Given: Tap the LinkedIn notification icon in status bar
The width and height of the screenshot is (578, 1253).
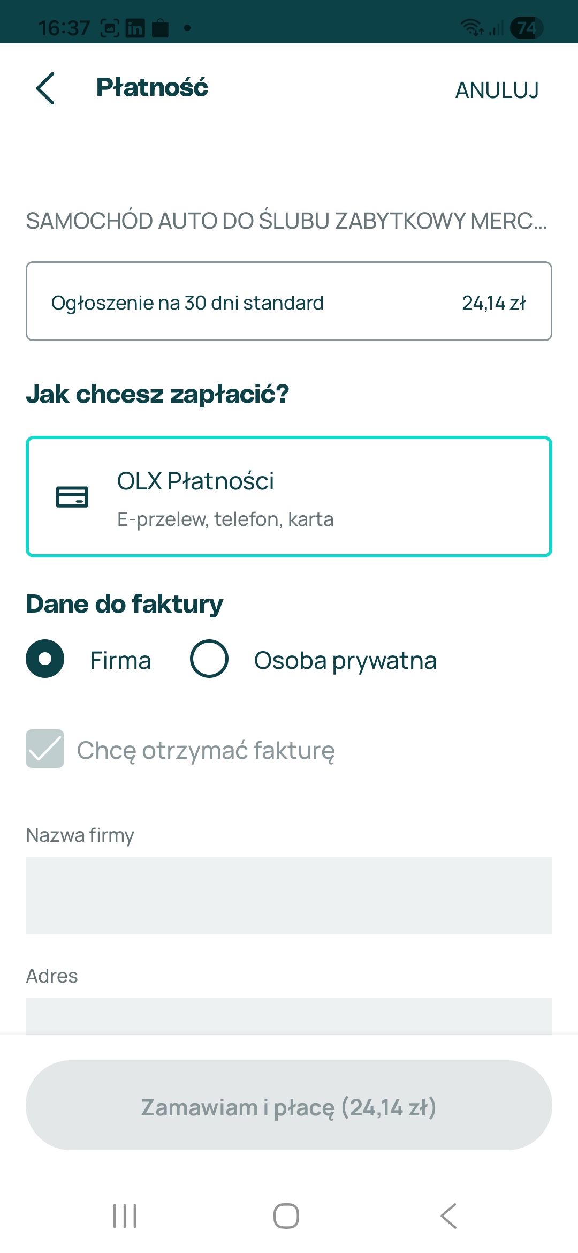Looking at the screenshot, I should pos(135,28).
